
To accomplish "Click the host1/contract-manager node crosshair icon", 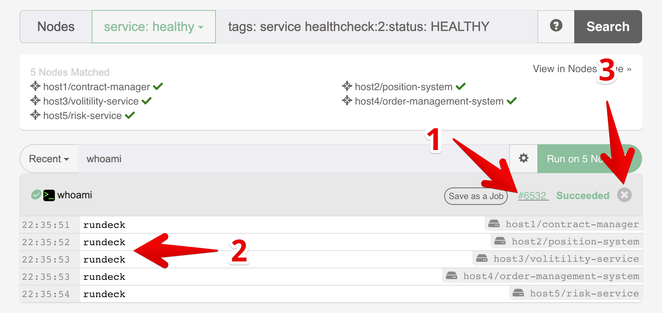I will click(x=35, y=86).
